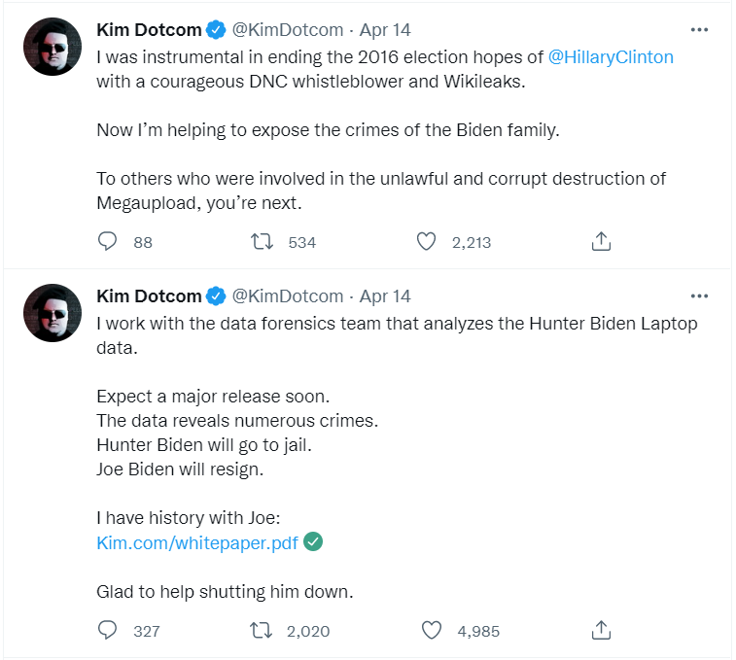Share the first Kim Dotcom tweet
Viewport: 736px width, 660px height.
tap(601, 242)
